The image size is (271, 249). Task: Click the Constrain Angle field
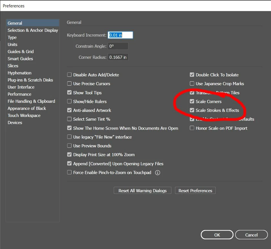pyautogui.click(x=118, y=46)
